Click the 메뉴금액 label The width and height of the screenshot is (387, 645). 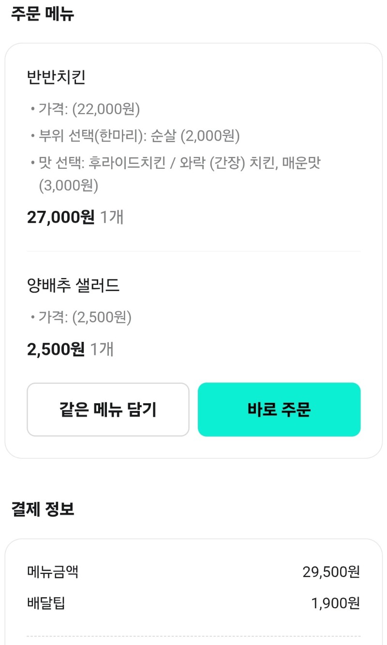click(x=53, y=572)
